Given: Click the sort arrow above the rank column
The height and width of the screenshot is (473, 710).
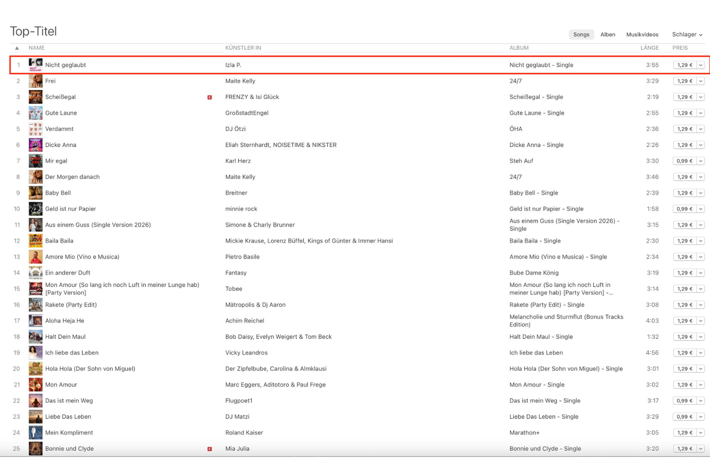Looking at the screenshot, I should click(17, 48).
